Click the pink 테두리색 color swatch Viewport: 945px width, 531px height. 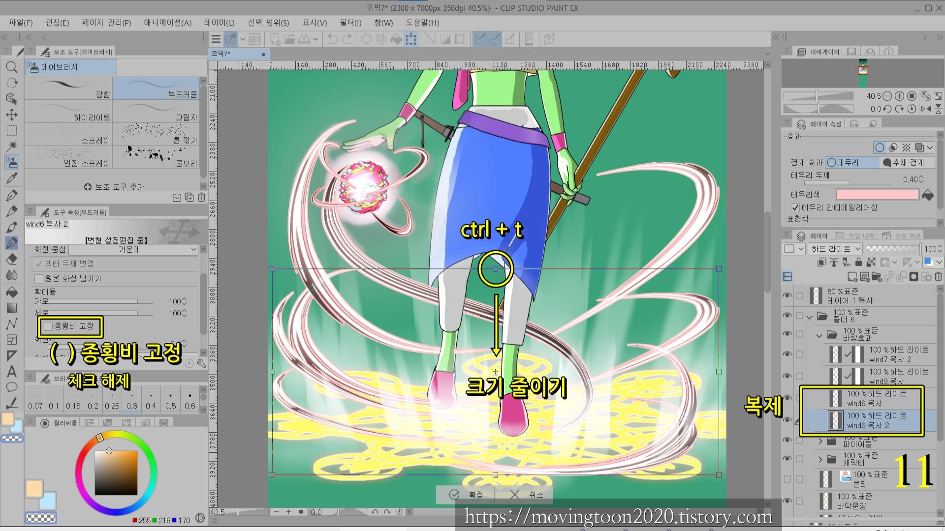click(x=877, y=195)
